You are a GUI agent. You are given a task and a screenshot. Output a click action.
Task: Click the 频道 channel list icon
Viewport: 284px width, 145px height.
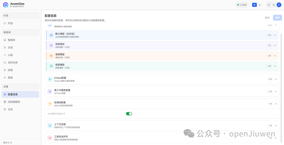click(5, 78)
